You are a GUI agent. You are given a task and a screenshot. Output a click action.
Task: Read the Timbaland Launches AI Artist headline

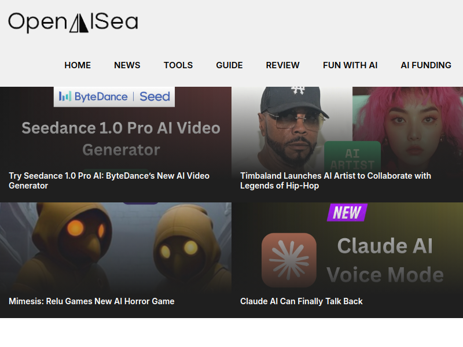(x=336, y=180)
